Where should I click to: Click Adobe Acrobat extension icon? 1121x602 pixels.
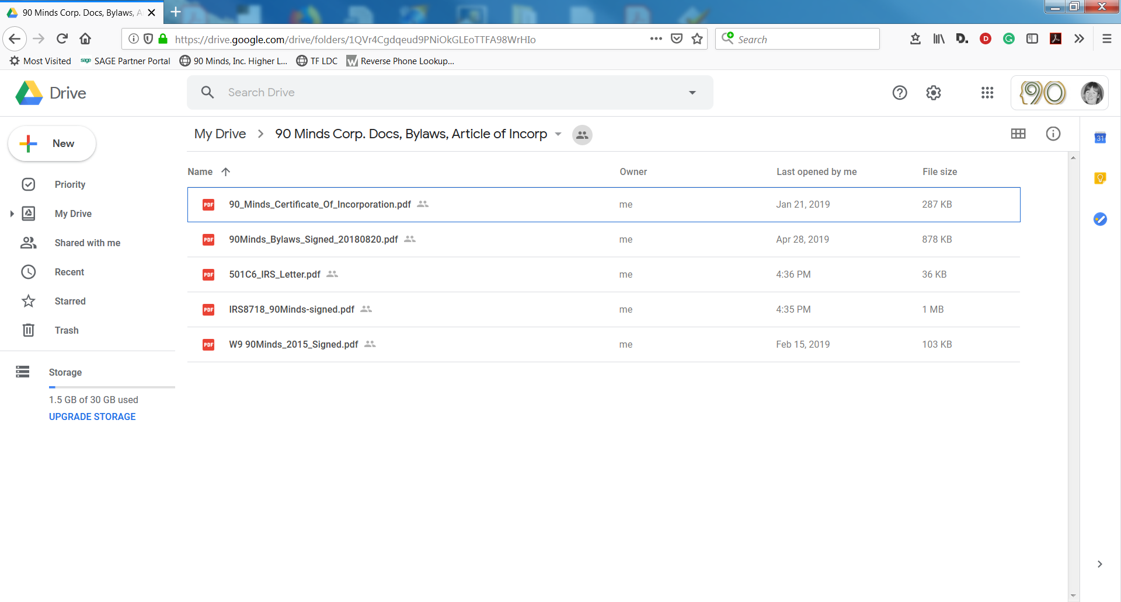coord(1056,39)
